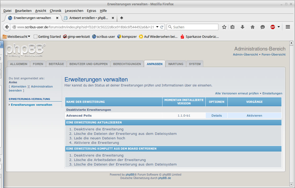Open the chat smiley icon in toolbar
Image resolution: width=295 pixels, height=188 pixels.
(262, 27)
